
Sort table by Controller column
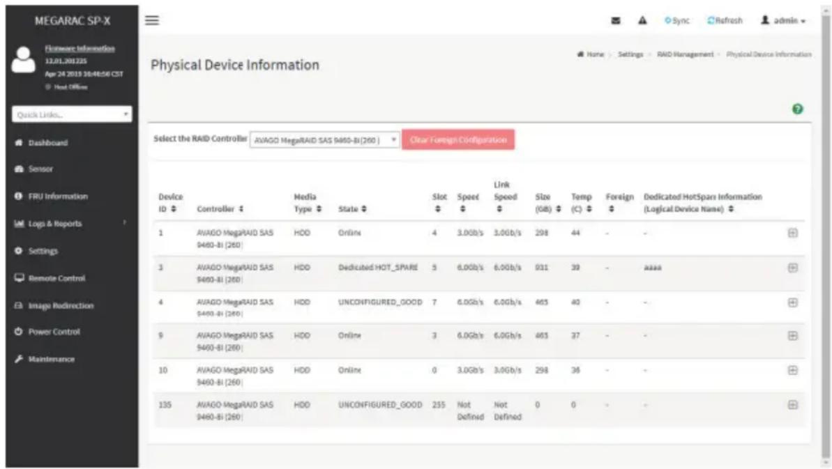point(220,209)
